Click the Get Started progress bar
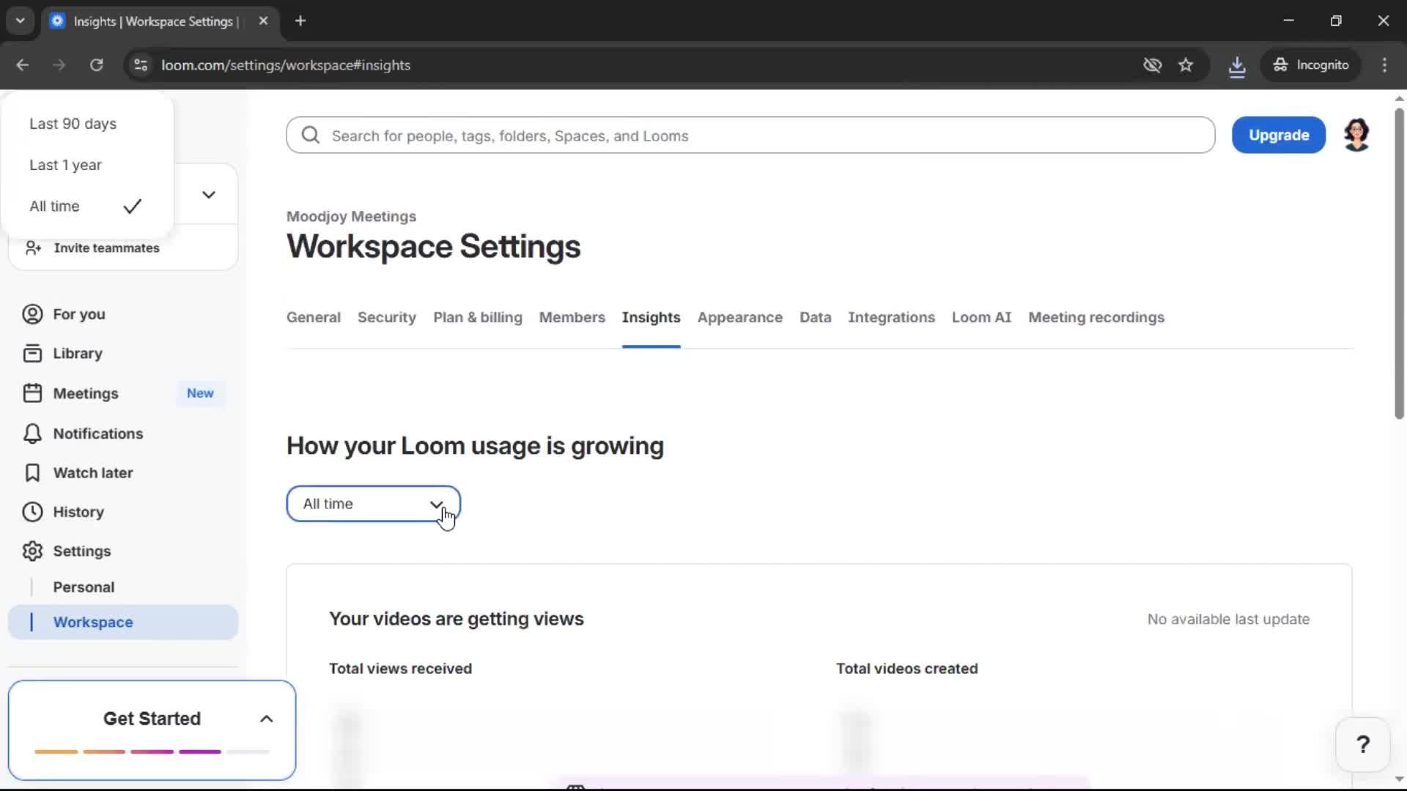 [150, 751]
